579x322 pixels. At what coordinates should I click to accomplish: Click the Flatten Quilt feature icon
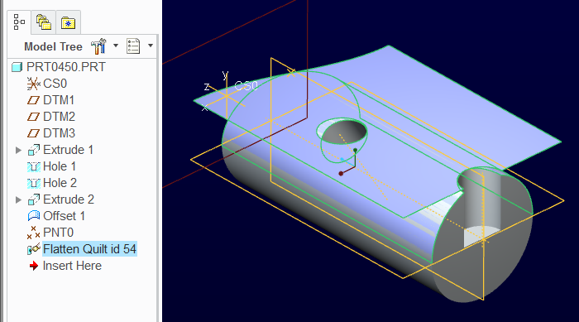(x=34, y=249)
